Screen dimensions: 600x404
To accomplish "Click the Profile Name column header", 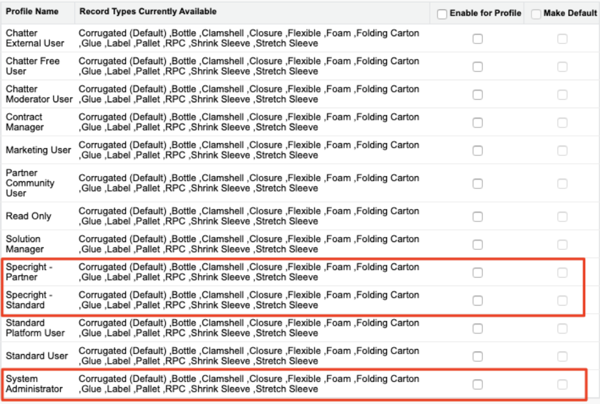I will (32, 12).
